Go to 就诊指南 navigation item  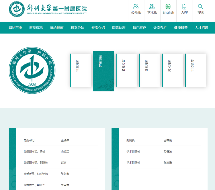pos(57,28)
